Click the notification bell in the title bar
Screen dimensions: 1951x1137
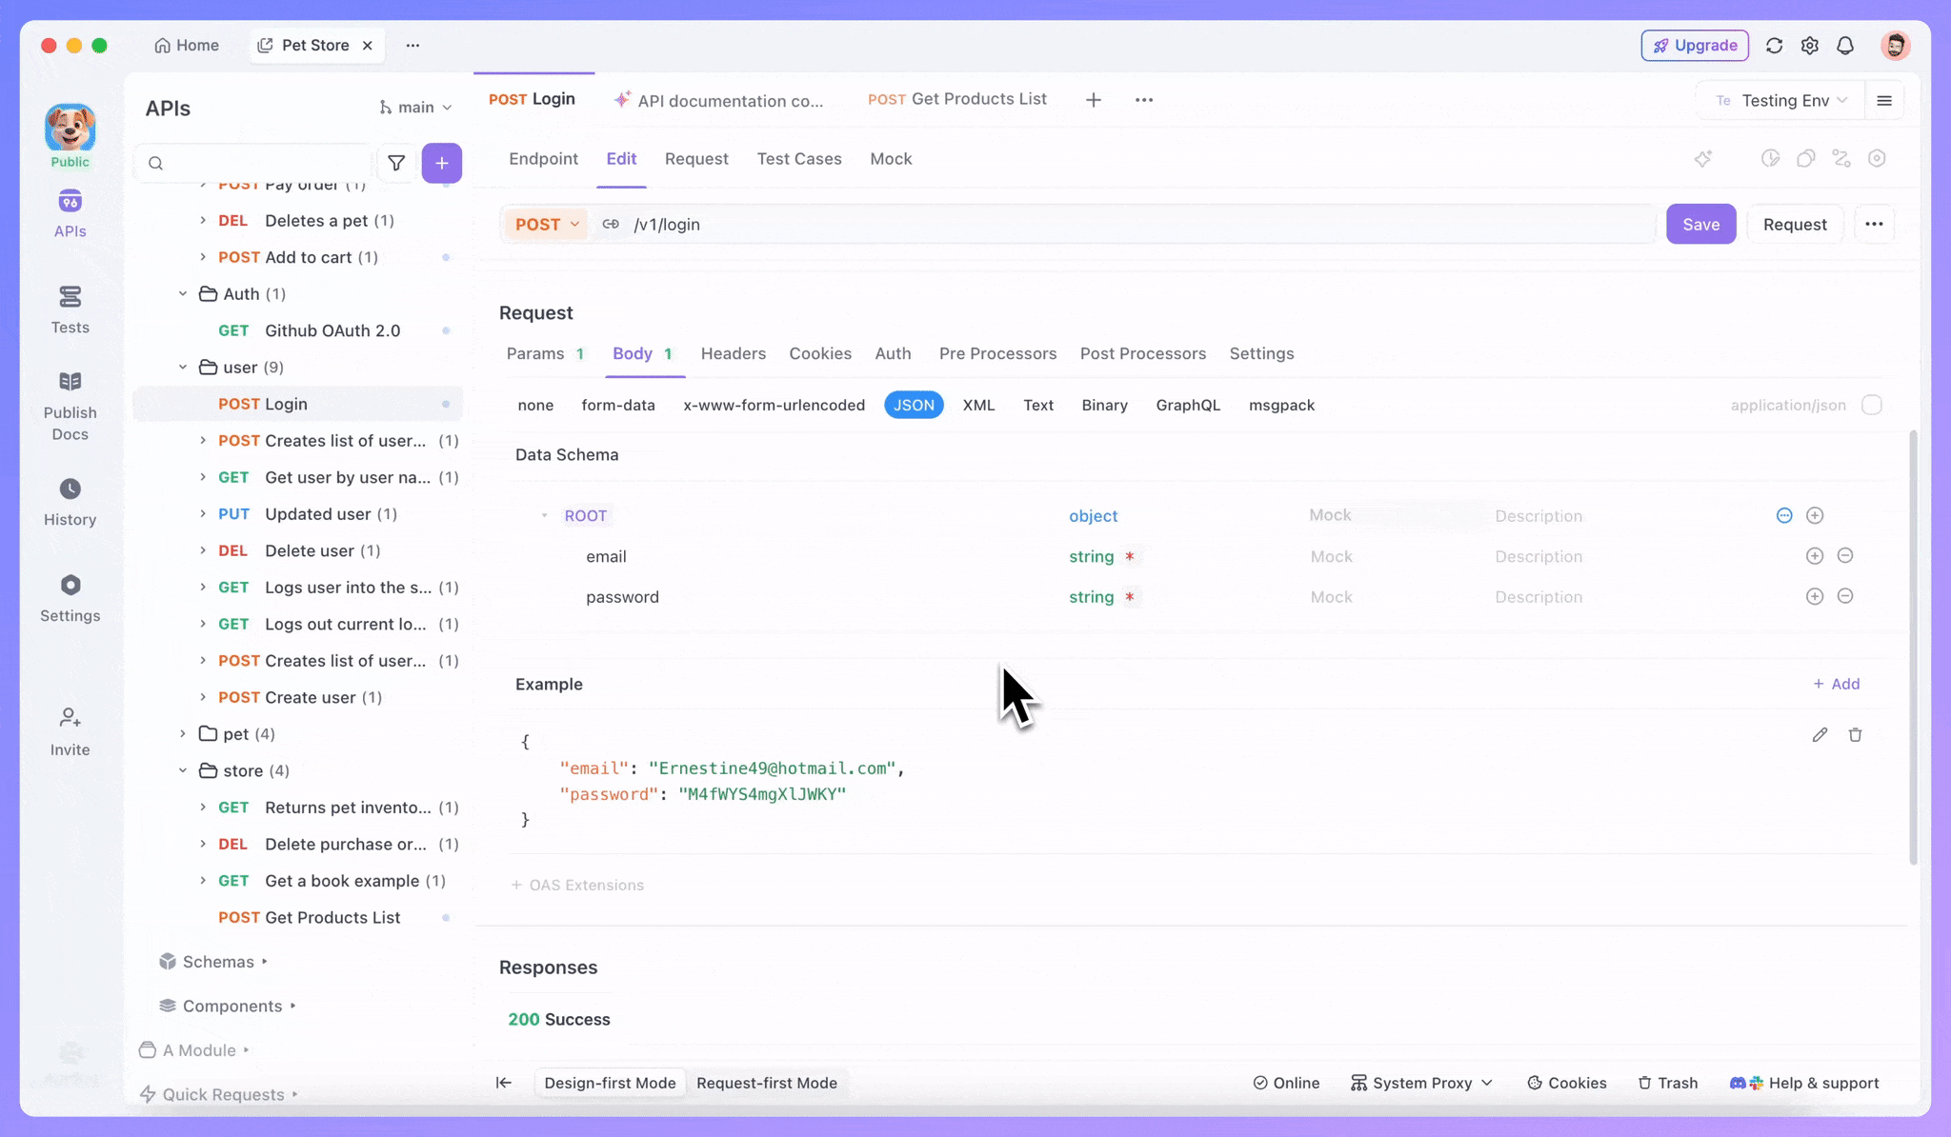pos(1845,45)
